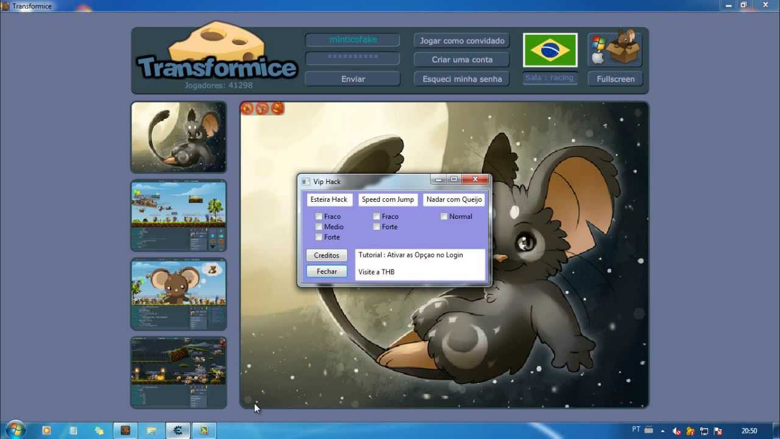Enable the Medio option under Esteira Hack
780x439 pixels.
tap(319, 227)
